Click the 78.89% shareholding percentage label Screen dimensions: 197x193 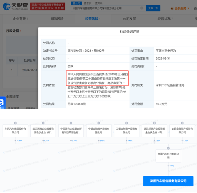click(x=19, y=141)
